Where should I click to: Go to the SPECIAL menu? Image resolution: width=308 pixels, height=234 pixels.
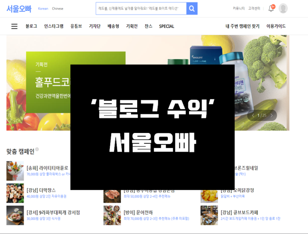pyautogui.click(x=167, y=27)
